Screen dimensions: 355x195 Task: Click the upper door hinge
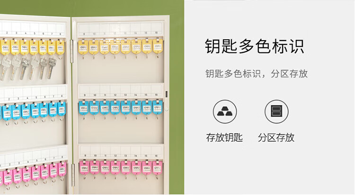71,51
